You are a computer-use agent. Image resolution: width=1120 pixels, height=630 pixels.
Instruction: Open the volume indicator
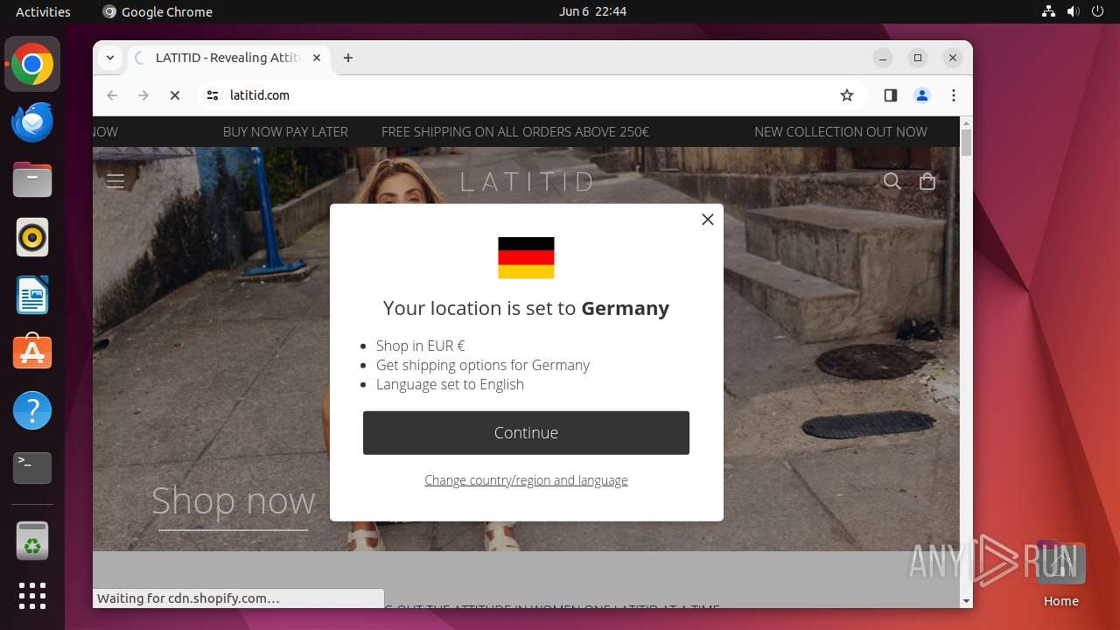(1073, 11)
